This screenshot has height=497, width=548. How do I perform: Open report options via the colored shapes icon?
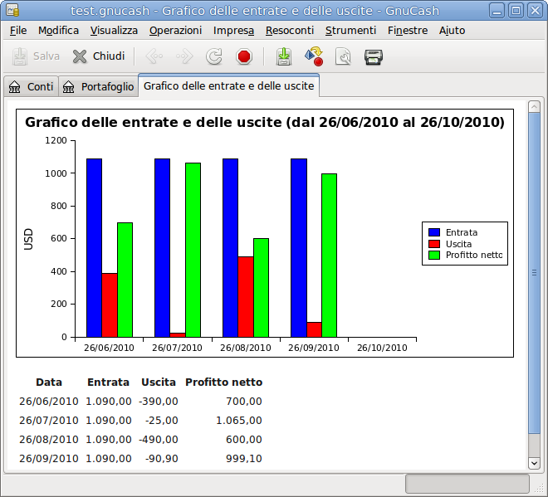click(314, 56)
